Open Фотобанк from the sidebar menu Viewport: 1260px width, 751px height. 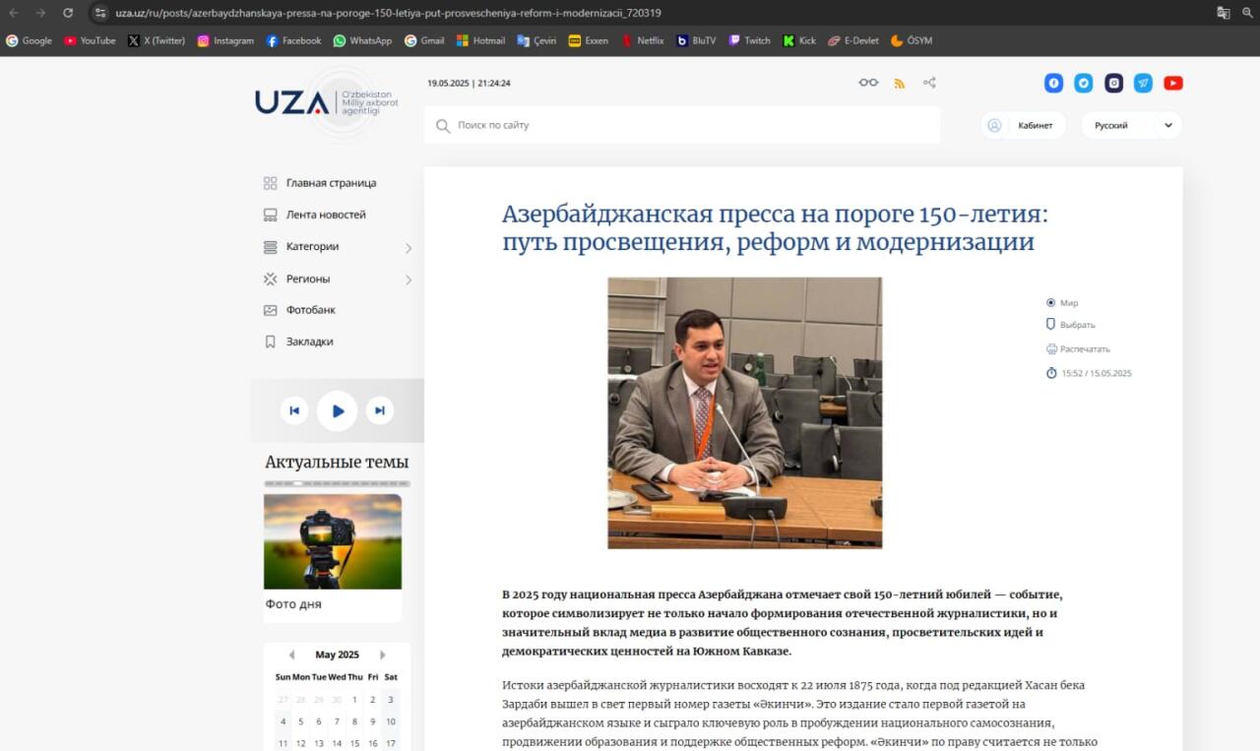(310, 310)
